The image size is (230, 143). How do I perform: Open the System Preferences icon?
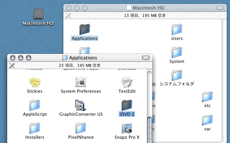81,82
